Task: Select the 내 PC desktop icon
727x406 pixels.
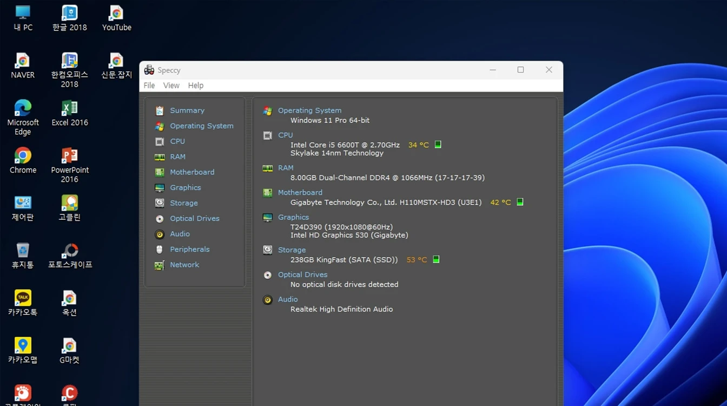Action: [23, 18]
